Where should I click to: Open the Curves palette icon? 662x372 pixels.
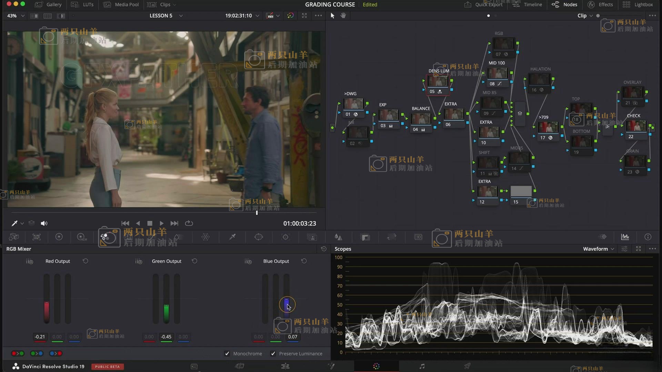(x=152, y=237)
